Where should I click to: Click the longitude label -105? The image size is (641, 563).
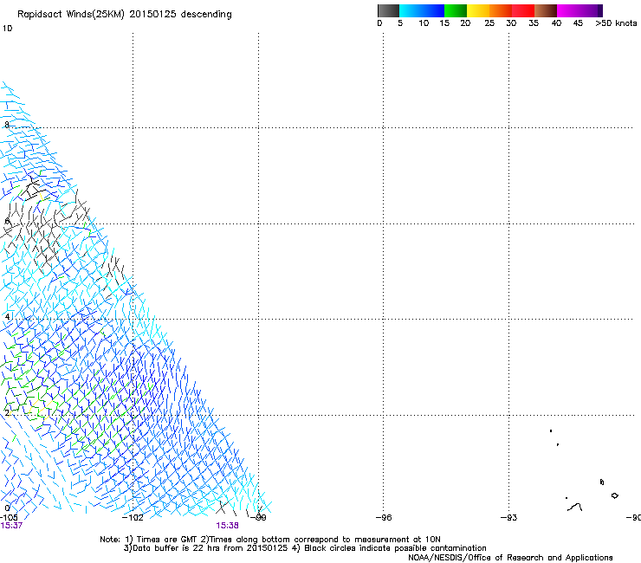9,517
